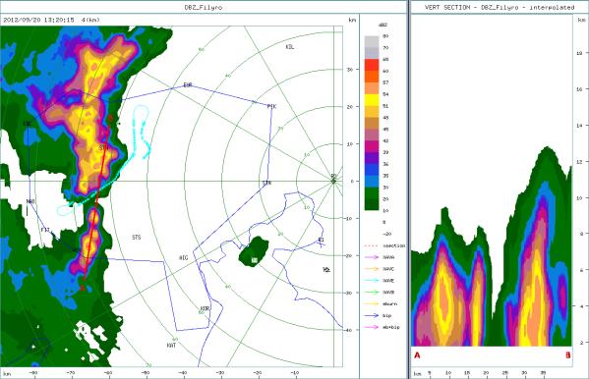
Task: Click the purple arrow legend icon
Action: pos(371,257)
